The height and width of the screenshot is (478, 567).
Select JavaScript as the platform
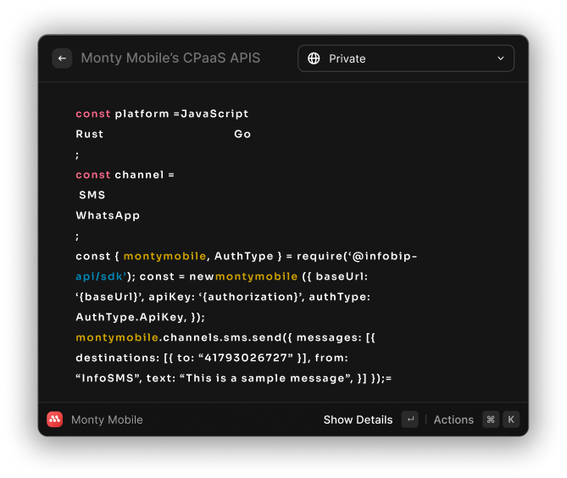click(x=214, y=114)
